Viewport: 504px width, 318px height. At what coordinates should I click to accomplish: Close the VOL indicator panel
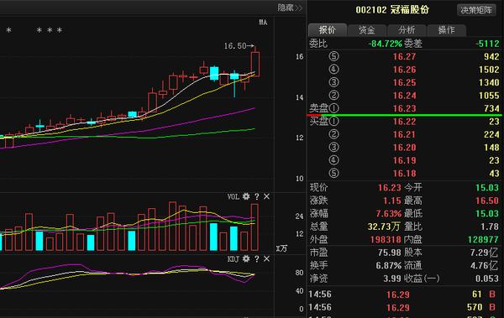(x=266, y=196)
